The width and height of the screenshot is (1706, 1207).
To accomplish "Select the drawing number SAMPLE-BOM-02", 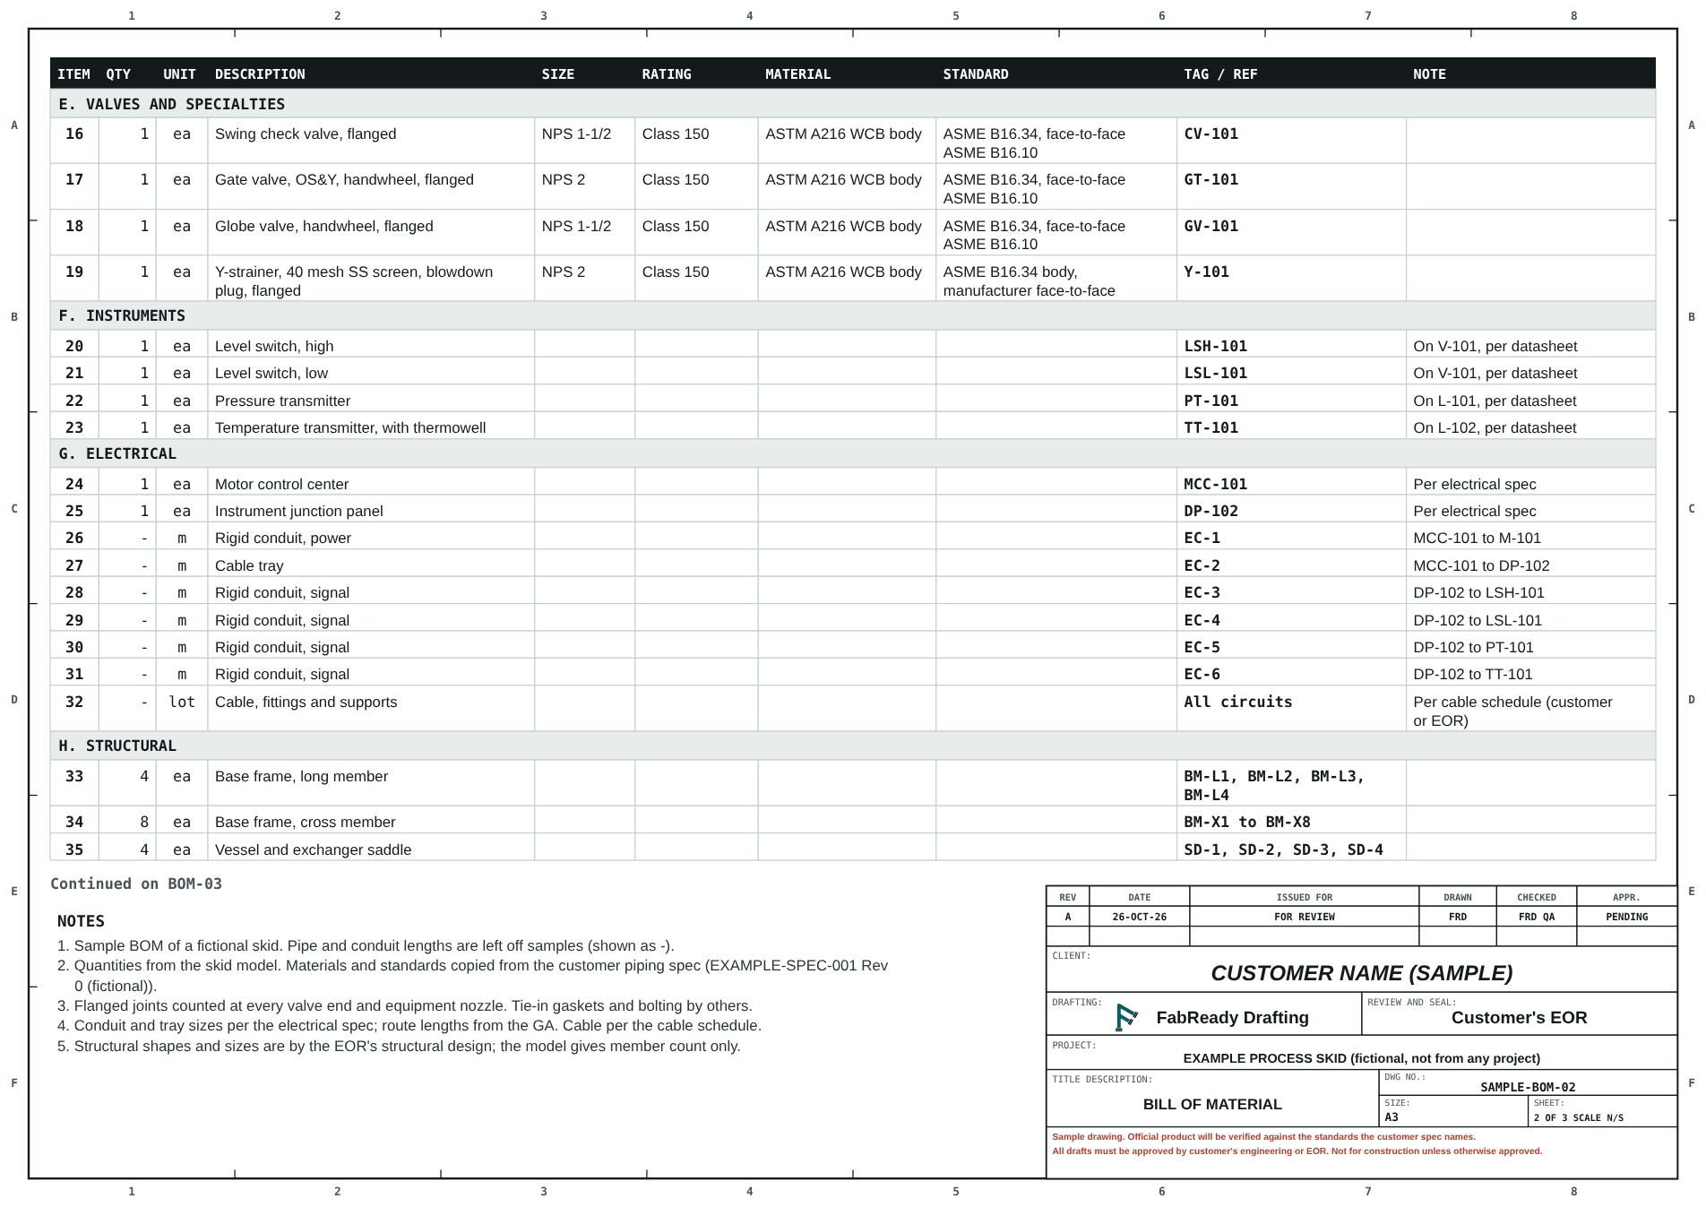I will click(x=1528, y=1087).
